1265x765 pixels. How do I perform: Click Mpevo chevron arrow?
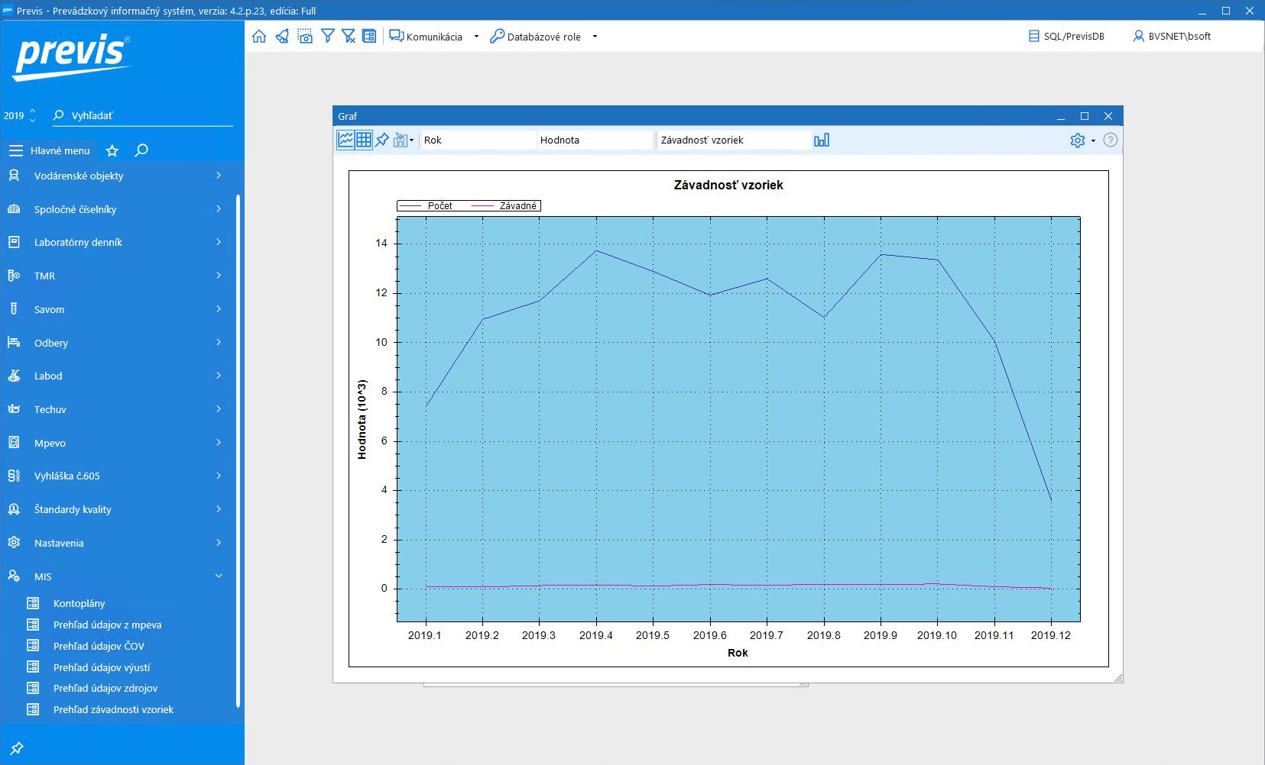(x=219, y=442)
